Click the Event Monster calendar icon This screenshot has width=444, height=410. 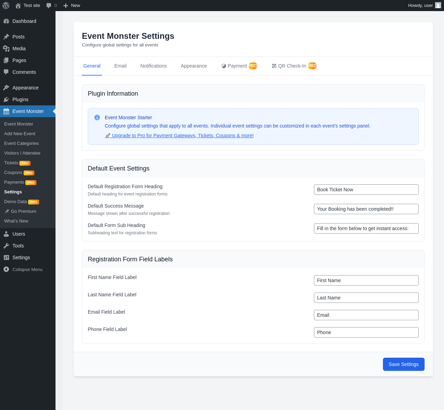point(6,111)
